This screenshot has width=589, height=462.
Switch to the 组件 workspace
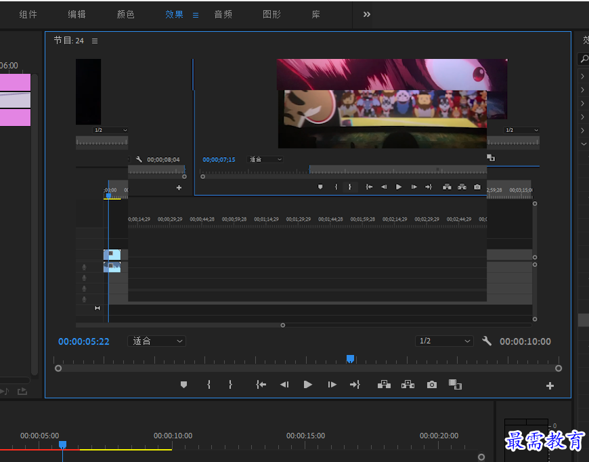point(28,14)
